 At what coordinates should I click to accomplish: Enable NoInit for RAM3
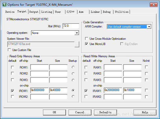(x=146, y=80)
